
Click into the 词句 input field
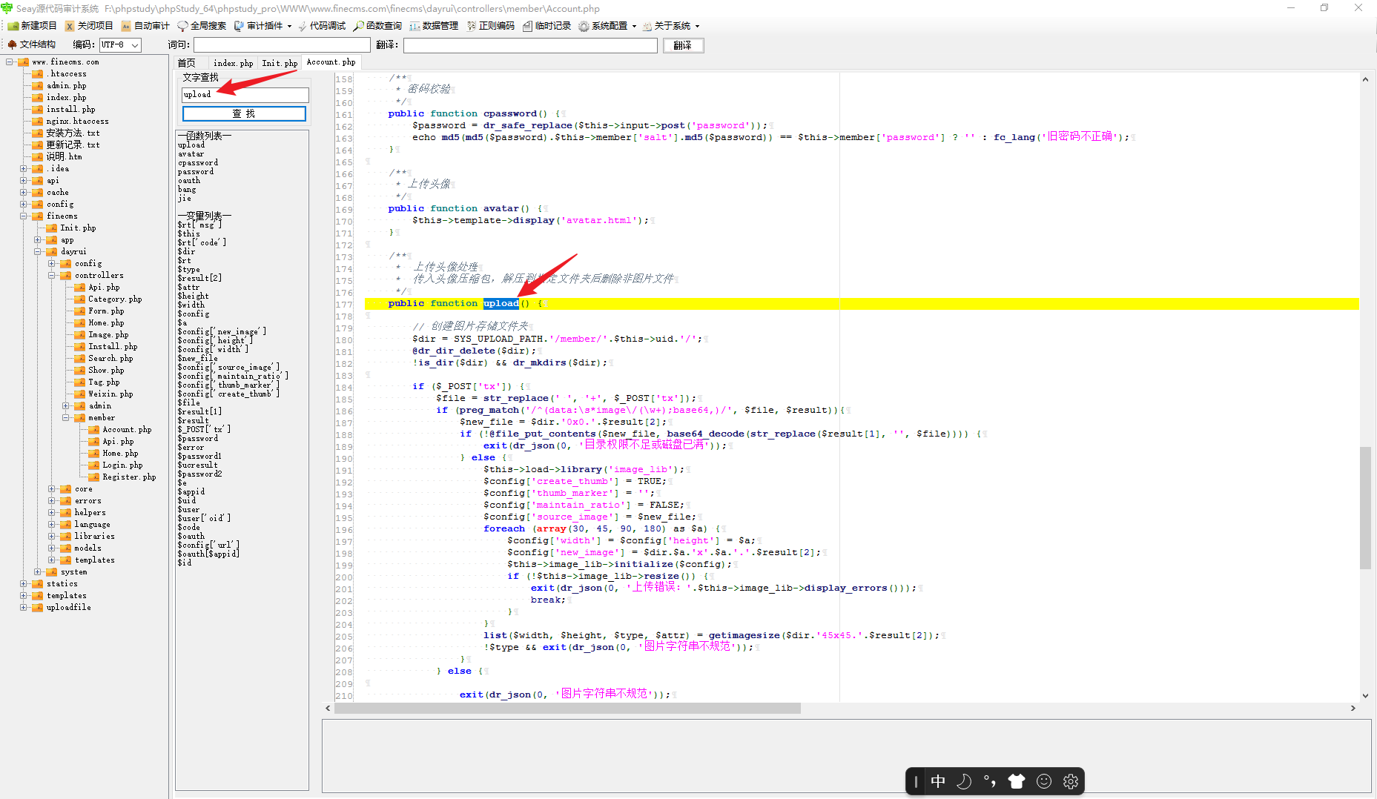coord(282,45)
